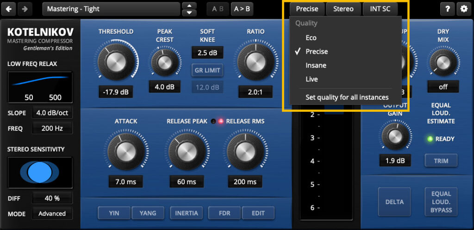Click the undo back arrow
The height and width of the screenshot is (230, 474).
tap(8, 9)
